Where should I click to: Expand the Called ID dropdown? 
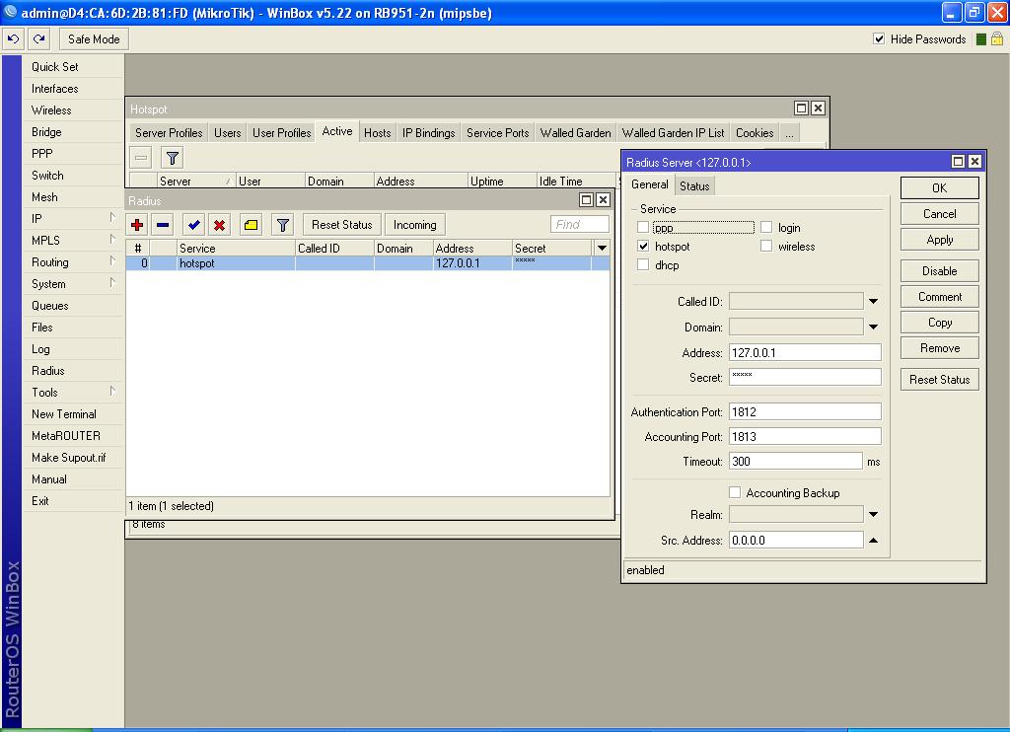click(873, 301)
